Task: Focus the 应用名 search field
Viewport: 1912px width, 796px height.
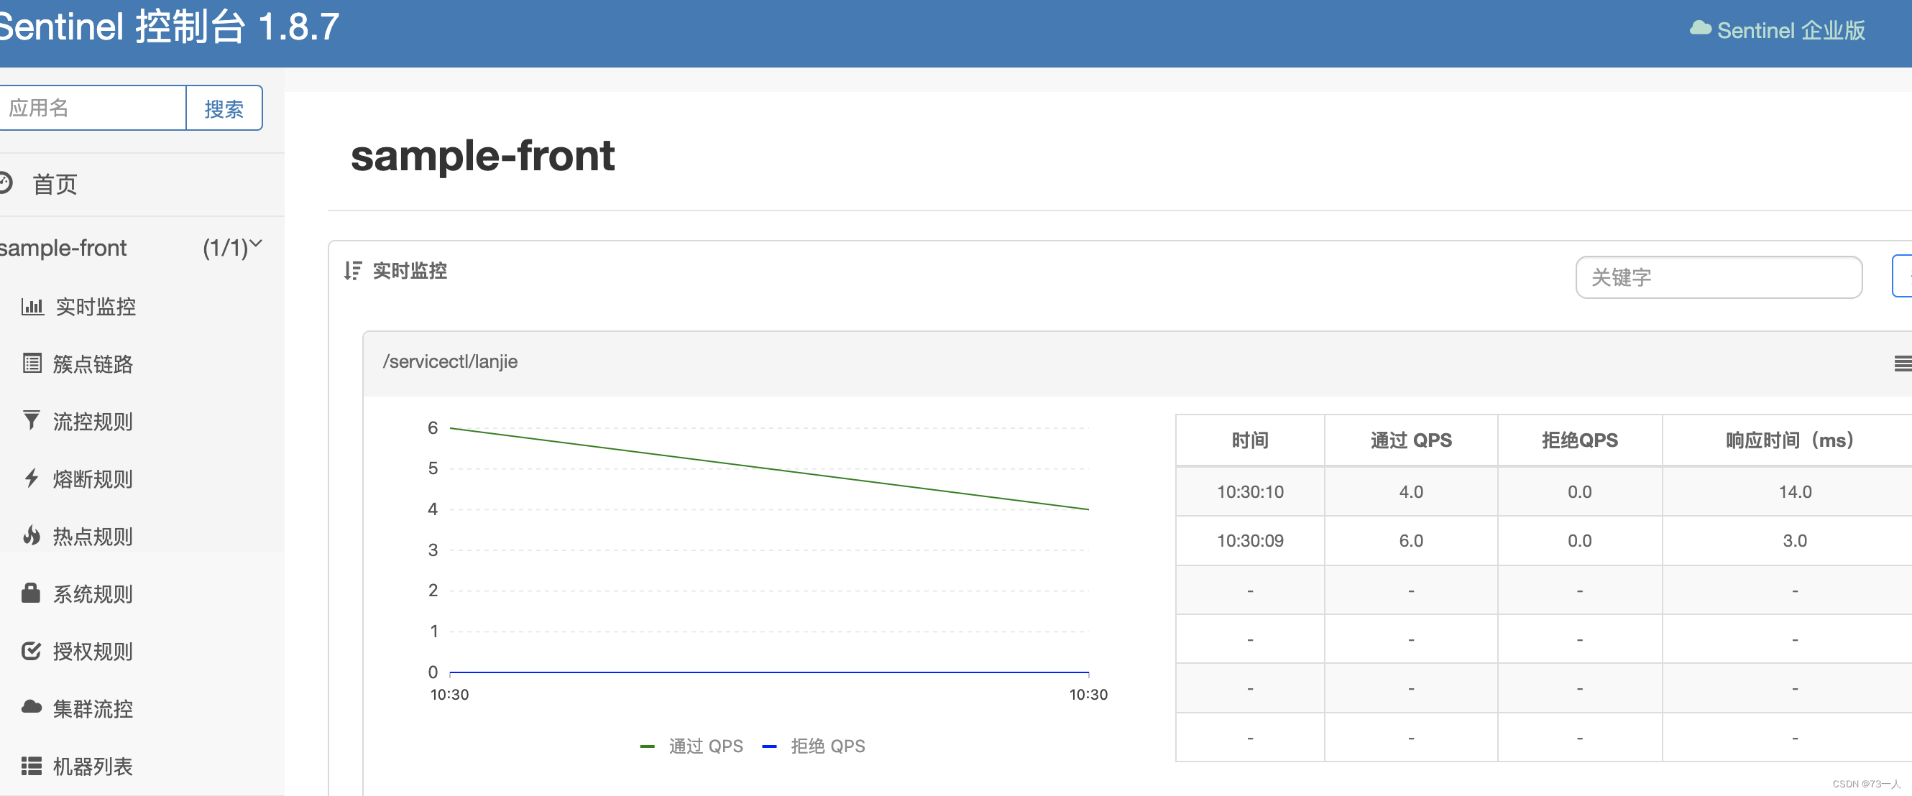Action: coord(92,108)
